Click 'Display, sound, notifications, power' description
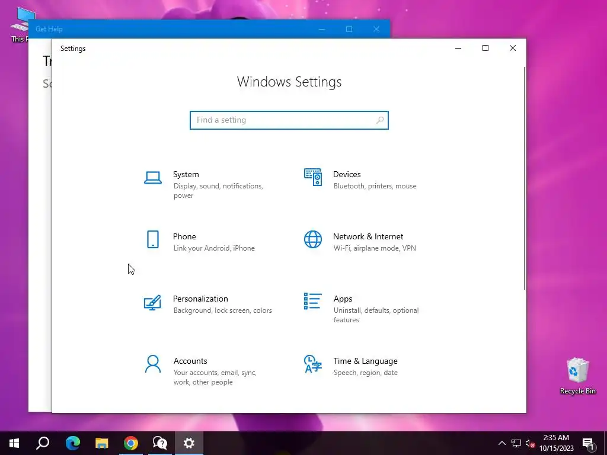 click(218, 191)
